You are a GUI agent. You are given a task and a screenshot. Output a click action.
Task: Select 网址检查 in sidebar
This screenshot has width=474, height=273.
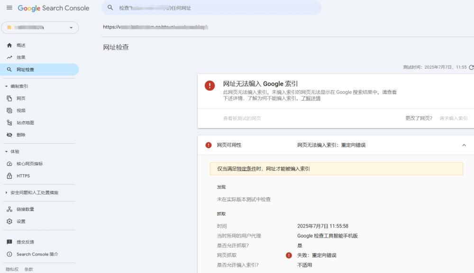click(39, 70)
